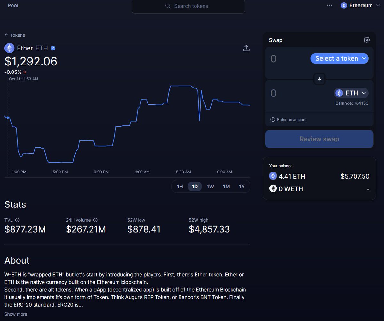Click the Search tokens field

[188, 6]
